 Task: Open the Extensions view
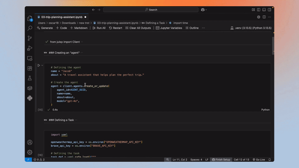30,68
